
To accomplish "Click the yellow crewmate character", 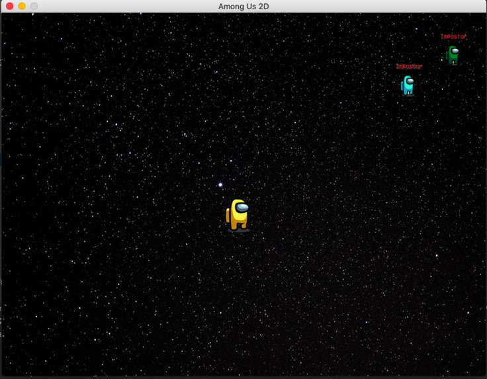I will tap(238, 215).
